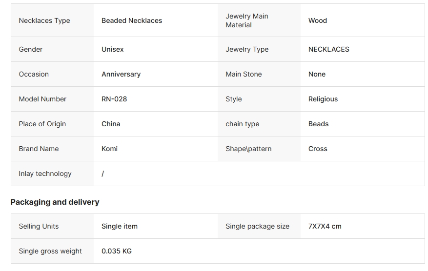
Task: Select China as place of origin text
Action: 111,124
